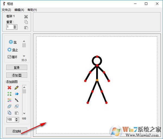Select the stickman's right elbow handle
The height and width of the screenshot is (139, 163).
(104, 72)
